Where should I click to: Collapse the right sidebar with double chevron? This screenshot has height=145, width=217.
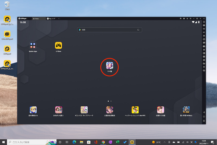204,18
